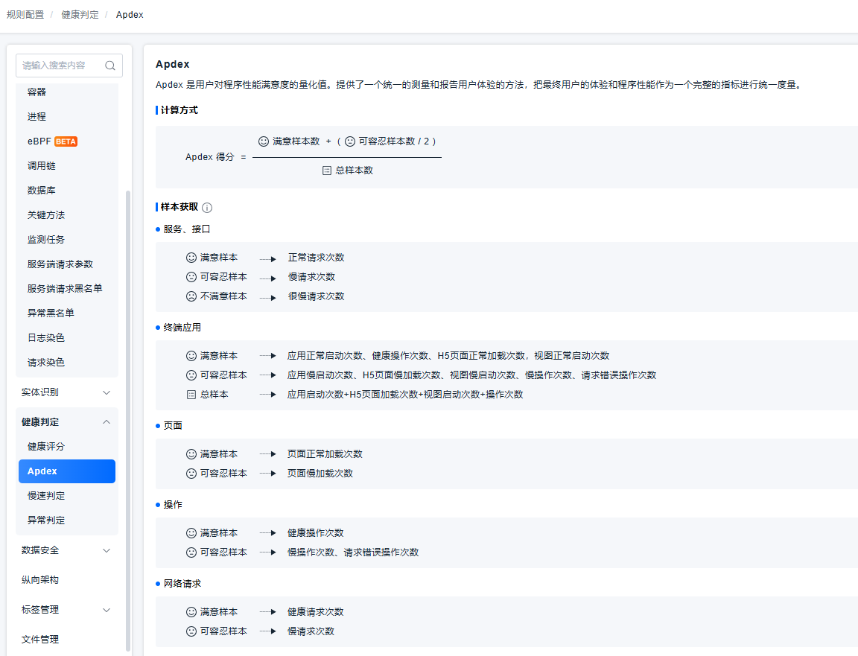
Task: Click the sidebar vertical scrollbar
Action: (x=128, y=417)
